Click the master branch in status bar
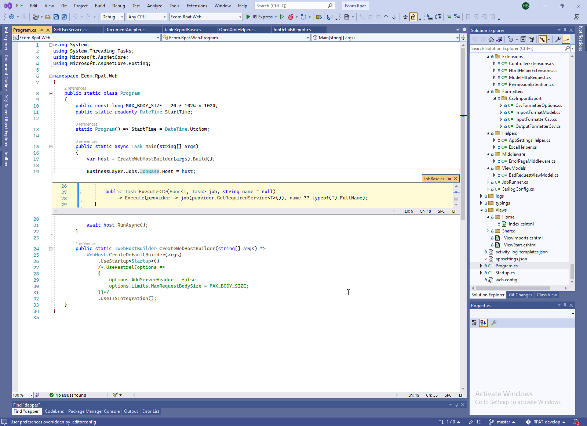Screen dimensions: 587x426 click(503, 422)
